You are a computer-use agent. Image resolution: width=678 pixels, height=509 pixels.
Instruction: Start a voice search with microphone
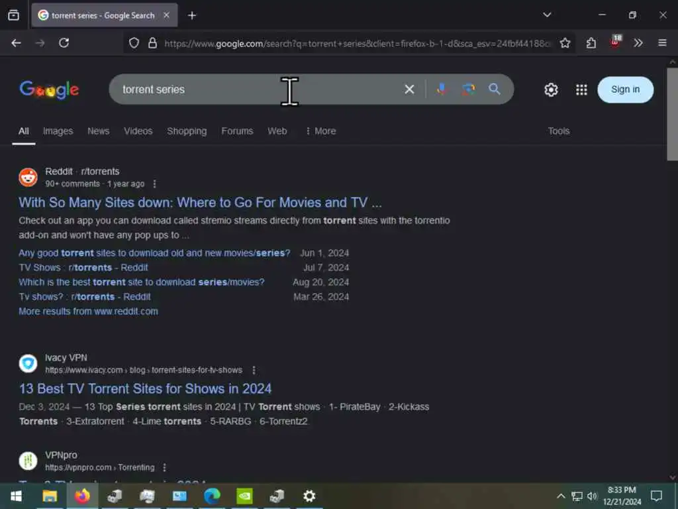point(442,89)
